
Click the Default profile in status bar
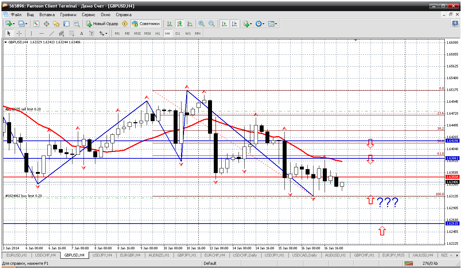(x=210, y=263)
